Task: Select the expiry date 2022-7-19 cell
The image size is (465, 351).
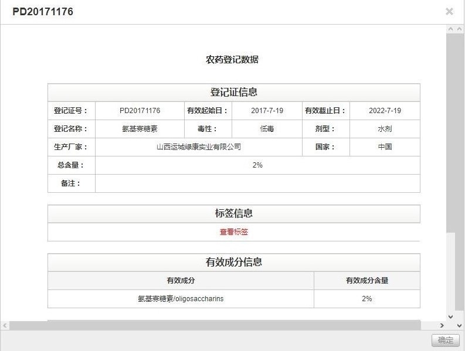Action: 385,111
